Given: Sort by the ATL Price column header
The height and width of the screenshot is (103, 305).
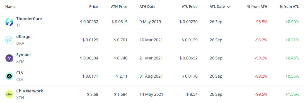Looking at the screenshot, I should (190, 7).
